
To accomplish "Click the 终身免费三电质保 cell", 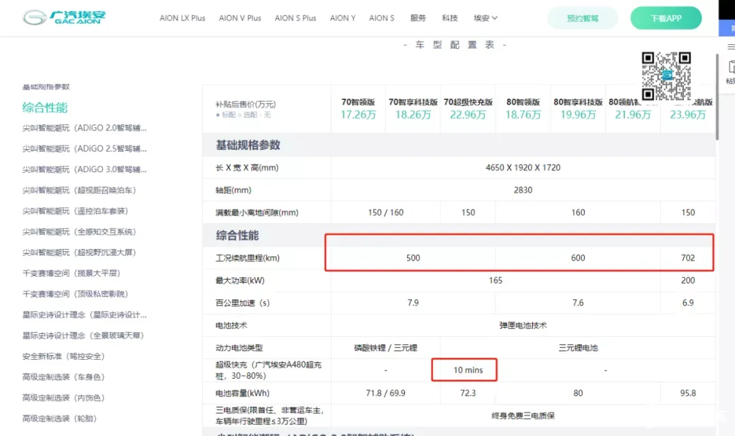I will 523,416.
